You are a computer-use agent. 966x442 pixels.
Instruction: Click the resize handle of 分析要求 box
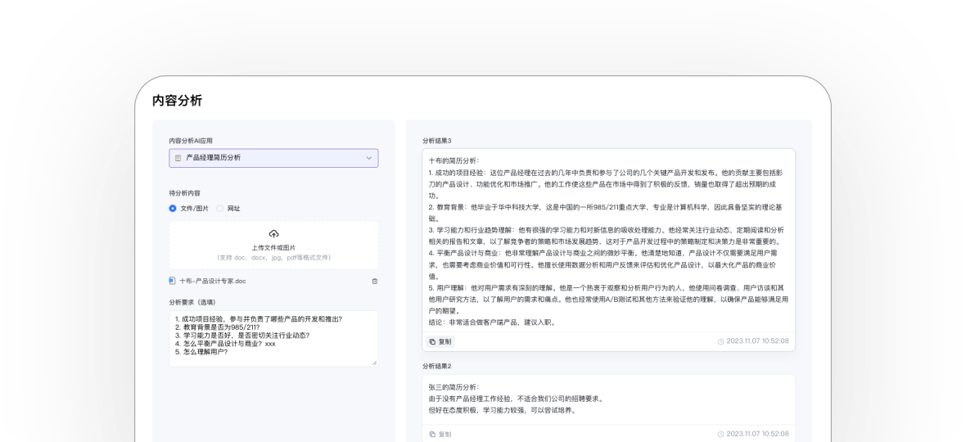click(375, 363)
